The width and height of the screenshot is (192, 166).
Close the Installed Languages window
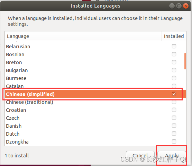pos(186,6)
